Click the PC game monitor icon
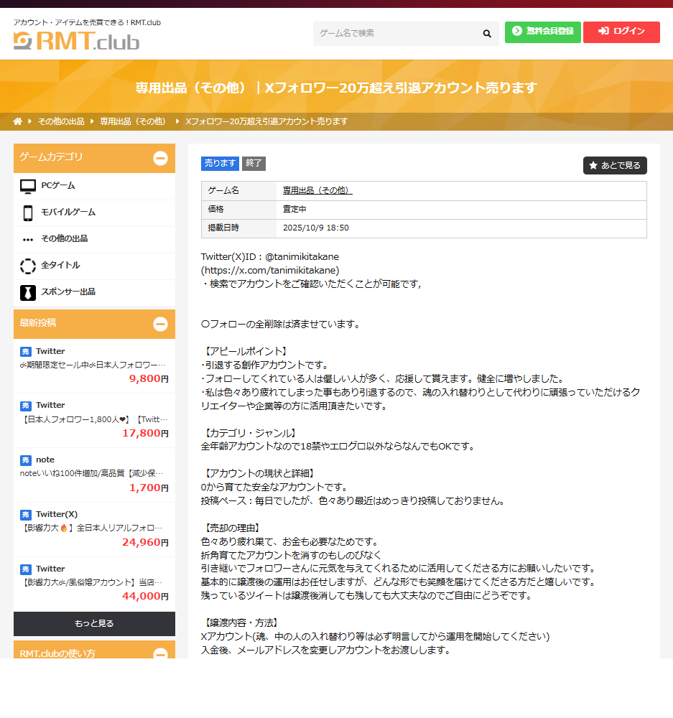 28,186
